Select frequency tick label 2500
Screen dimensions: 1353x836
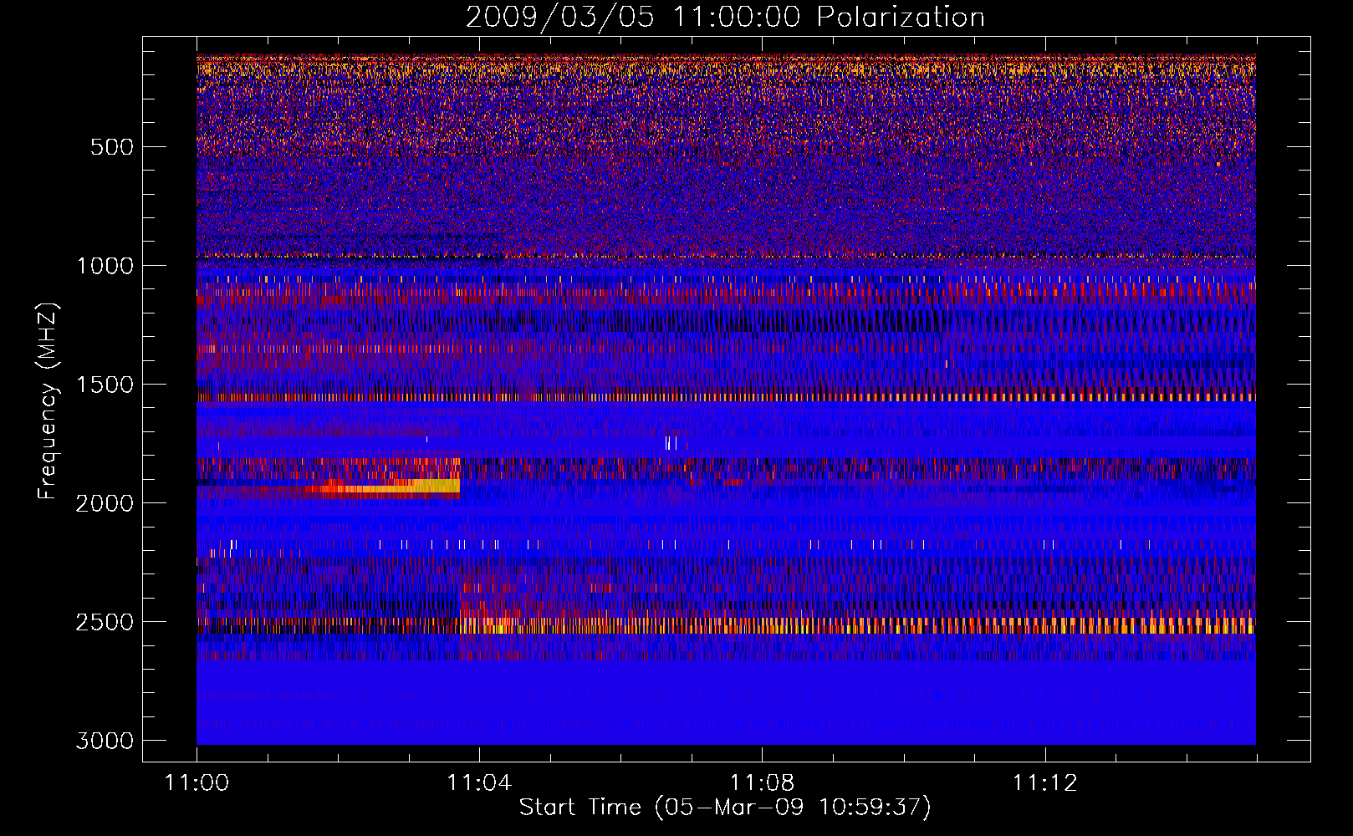point(105,622)
